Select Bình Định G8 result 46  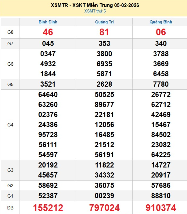pos(48,32)
